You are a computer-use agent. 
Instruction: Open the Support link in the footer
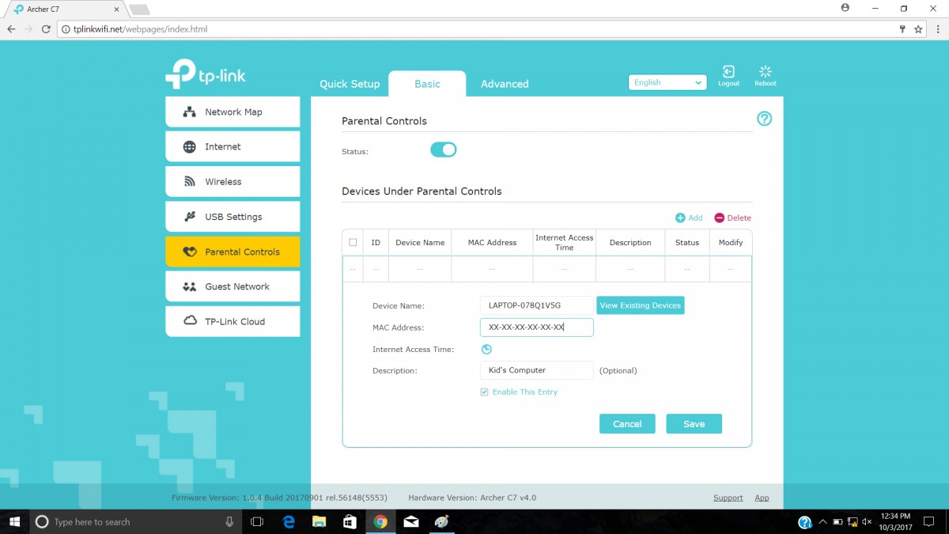tap(728, 497)
